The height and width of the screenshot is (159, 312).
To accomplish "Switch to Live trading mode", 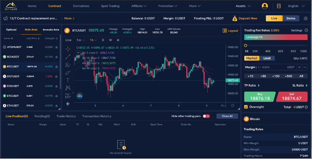I will (x=274, y=18).
